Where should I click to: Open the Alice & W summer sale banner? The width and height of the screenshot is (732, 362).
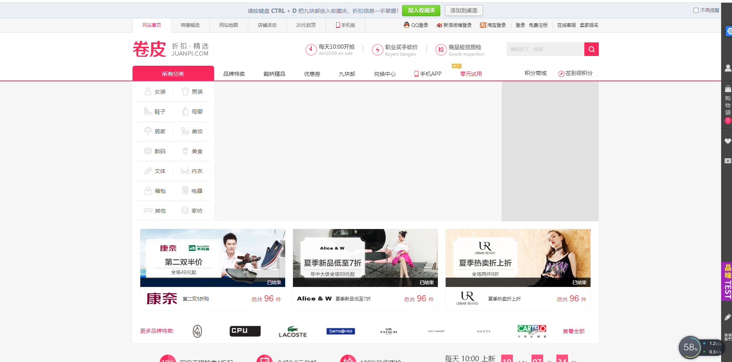[x=365, y=258]
